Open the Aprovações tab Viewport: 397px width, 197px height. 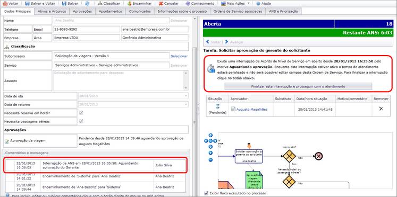point(82,11)
